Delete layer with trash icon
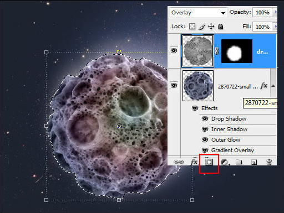This screenshot has height=213, width=284. [269, 162]
